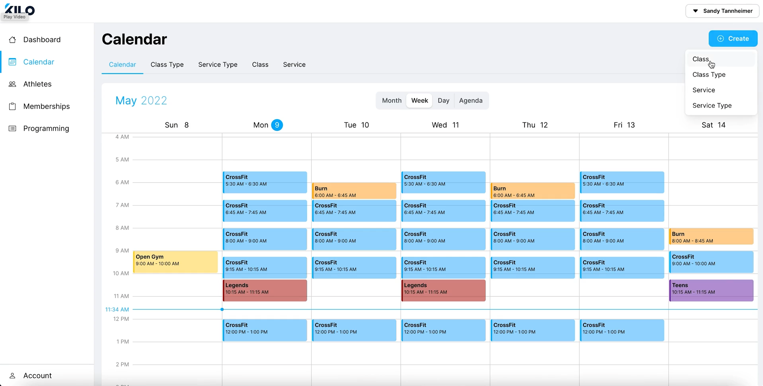The image size is (763, 386).
Task: Select Service Type in the Create menu
Action: coord(712,105)
